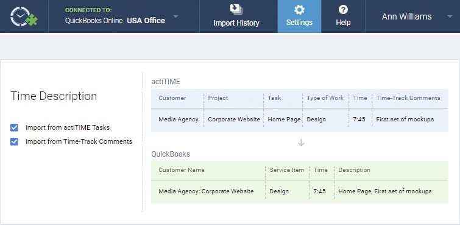Image resolution: width=460 pixels, height=225 pixels.
Task: Click the Import from Time-Track Comments label
Action: click(79, 141)
